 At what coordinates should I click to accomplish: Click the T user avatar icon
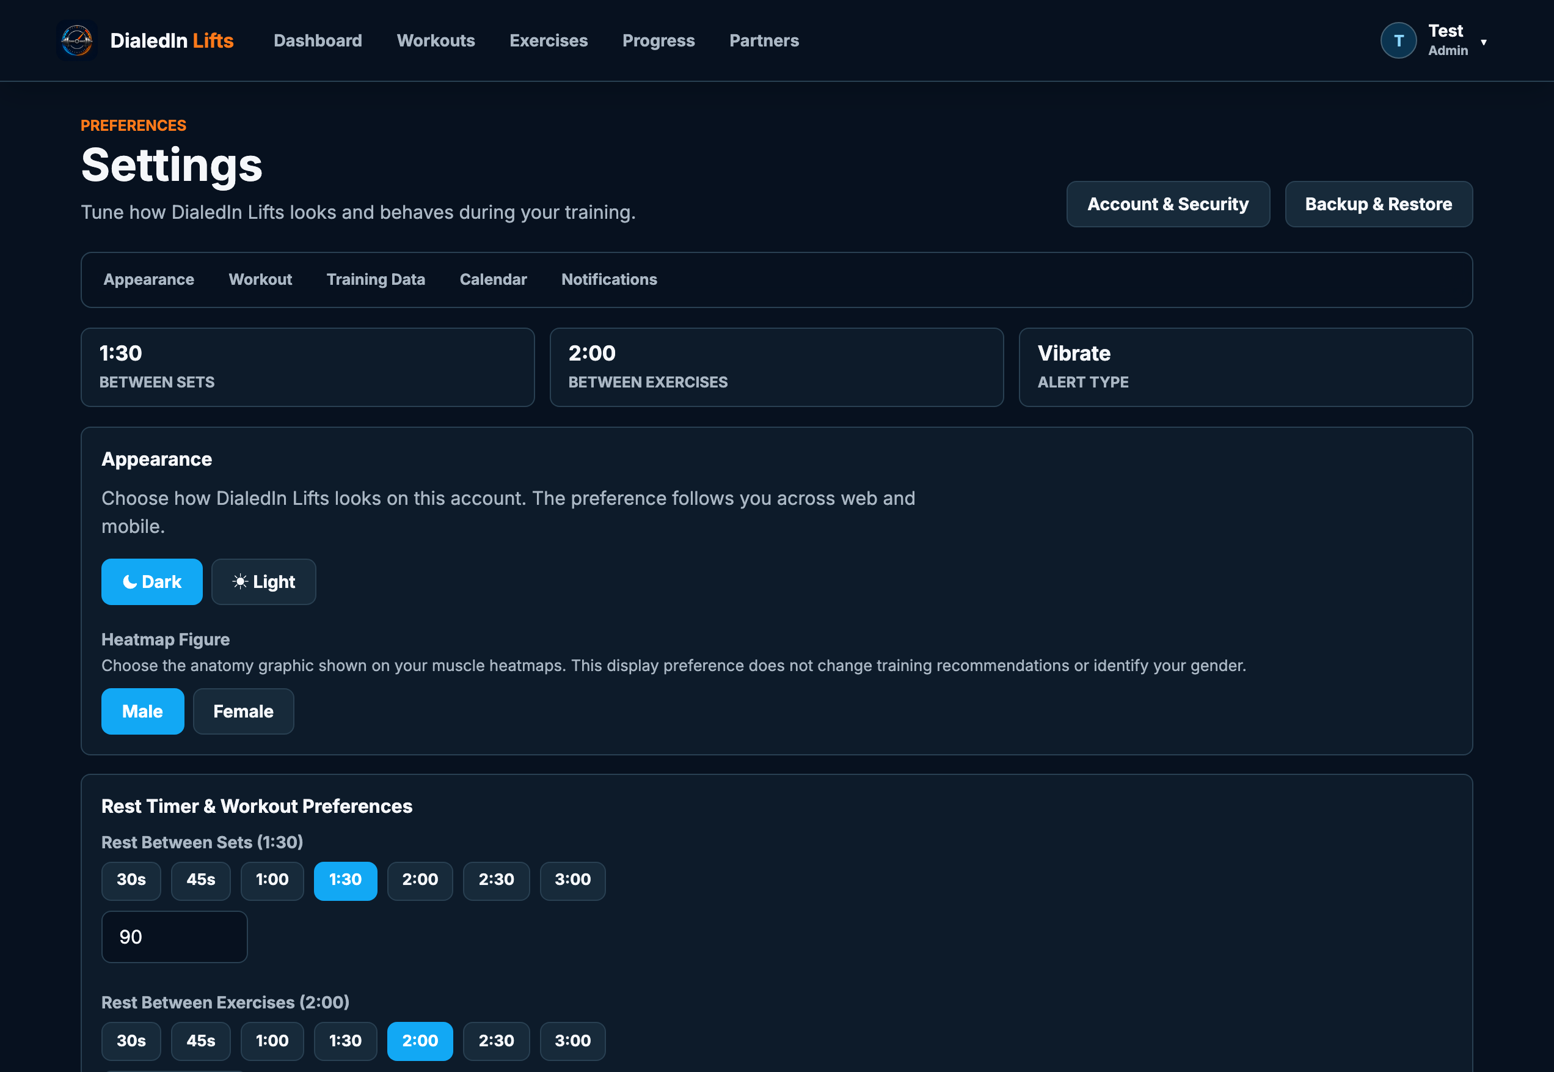[1398, 40]
